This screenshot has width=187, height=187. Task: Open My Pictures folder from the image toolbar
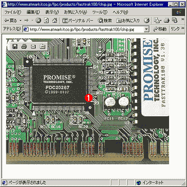tap(43, 47)
